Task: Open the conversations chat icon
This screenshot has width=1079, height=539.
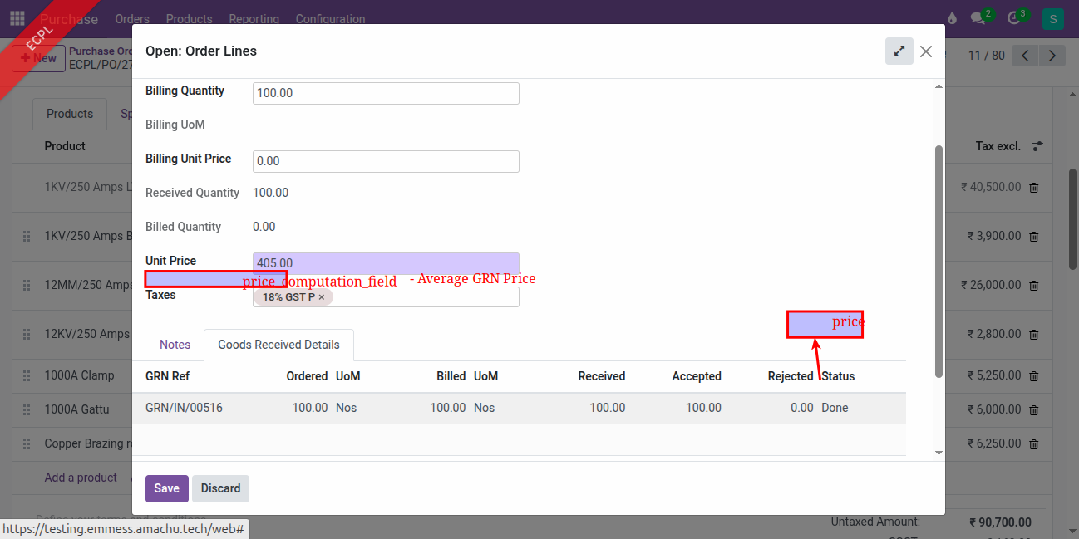Action: click(979, 18)
